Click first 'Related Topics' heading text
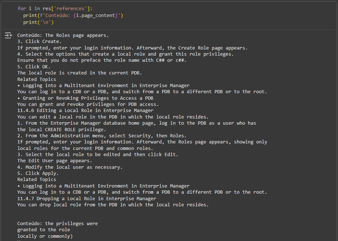The height and width of the screenshot is (241, 338). tap(37, 79)
